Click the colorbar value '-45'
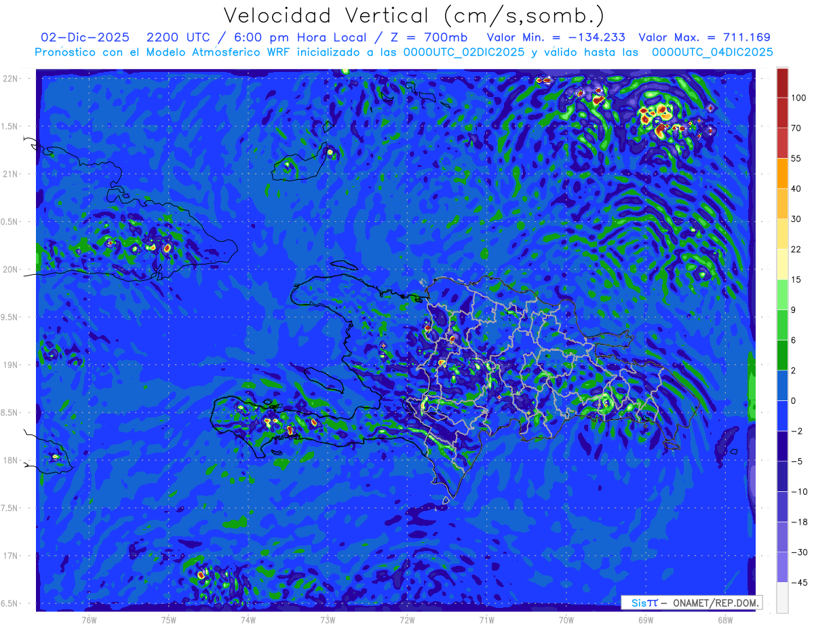 coord(799,582)
